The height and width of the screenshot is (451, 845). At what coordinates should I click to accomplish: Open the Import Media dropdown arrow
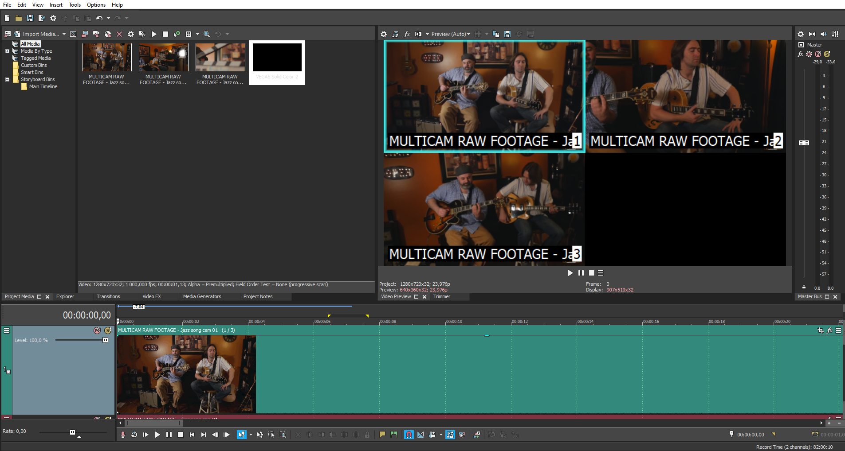click(x=64, y=34)
